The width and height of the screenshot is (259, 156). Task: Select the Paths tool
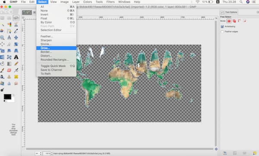pos(9,31)
